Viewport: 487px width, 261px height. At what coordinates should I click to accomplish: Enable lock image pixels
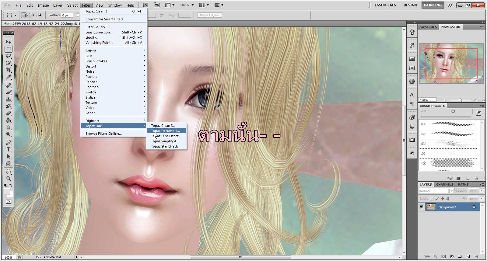pyautogui.click(x=437, y=199)
